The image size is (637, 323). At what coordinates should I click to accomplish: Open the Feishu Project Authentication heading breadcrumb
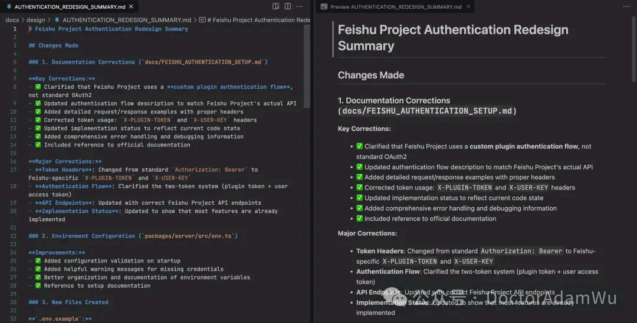255,20
